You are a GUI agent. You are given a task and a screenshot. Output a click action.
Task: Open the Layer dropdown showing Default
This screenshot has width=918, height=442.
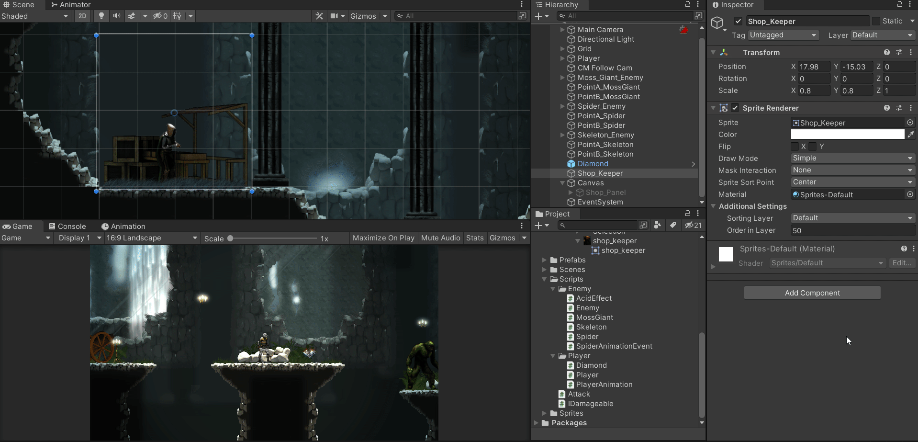[883, 35]
